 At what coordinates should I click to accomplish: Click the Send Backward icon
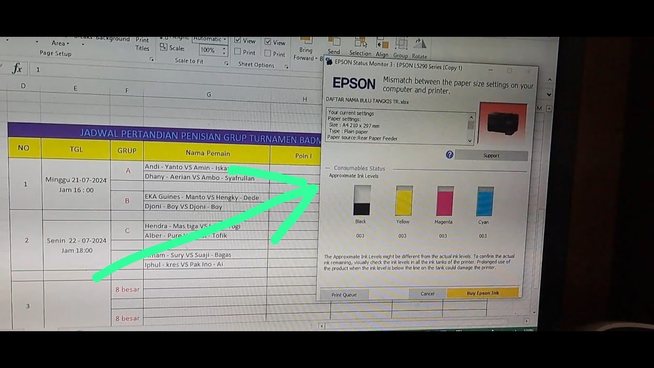(334, 42)
